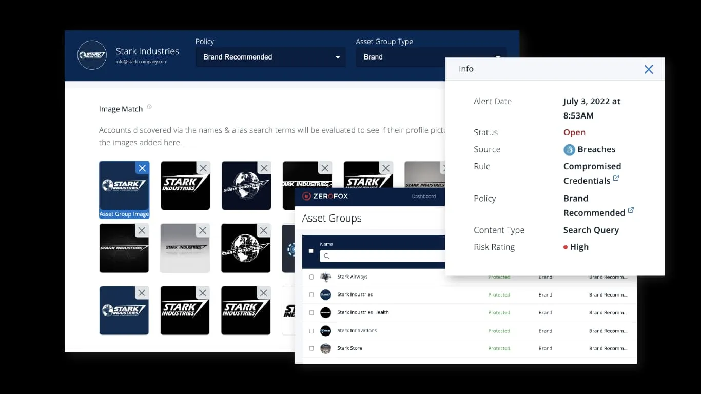701x394 pixels.
Task: Open the Stark Industries Health asset group
Action: [363, 312]
